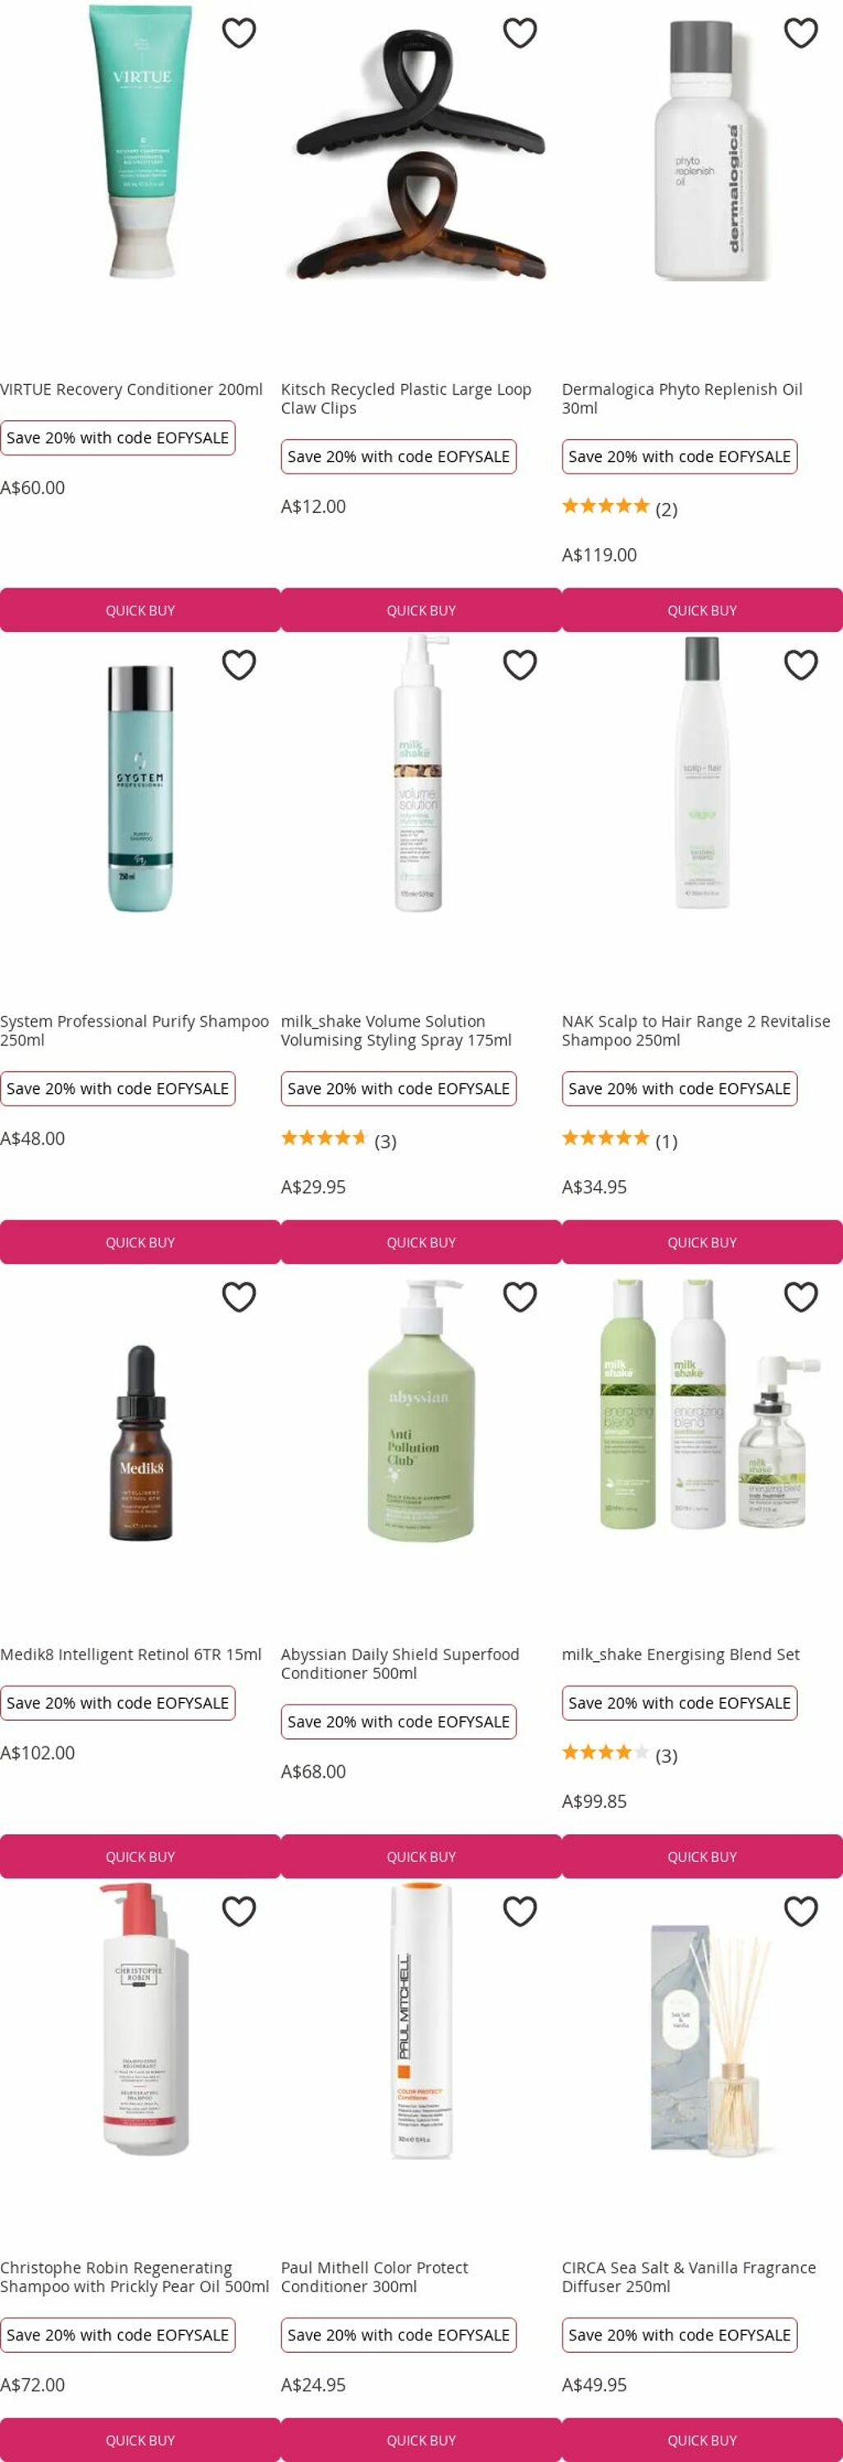This screenshot has height=2462, width=843.
Task: Quick buy the Dermalogica Phyto Replenish Oil
Action: [x=702, y=610]
